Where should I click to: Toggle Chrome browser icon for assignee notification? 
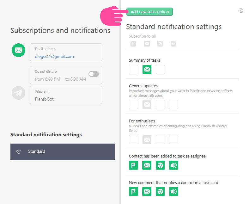(x=160, y=165)
